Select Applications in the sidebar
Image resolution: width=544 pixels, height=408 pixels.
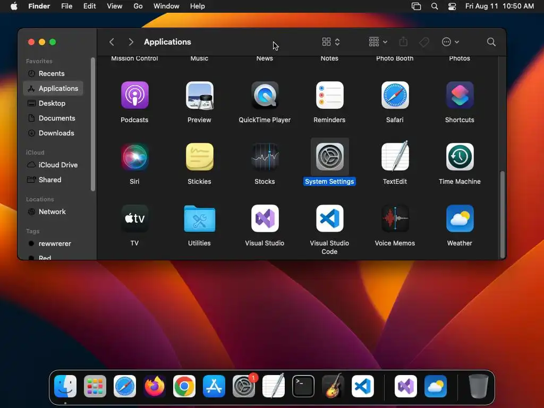pos(53,89)
